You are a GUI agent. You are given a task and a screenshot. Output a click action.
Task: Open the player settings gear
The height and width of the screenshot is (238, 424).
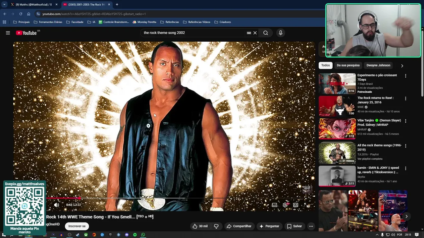tap(285, 205)
